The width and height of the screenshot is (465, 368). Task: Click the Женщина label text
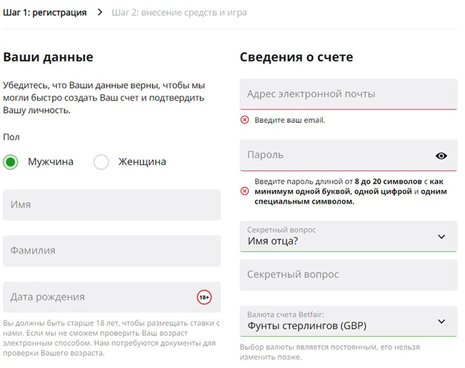(142, 162)
